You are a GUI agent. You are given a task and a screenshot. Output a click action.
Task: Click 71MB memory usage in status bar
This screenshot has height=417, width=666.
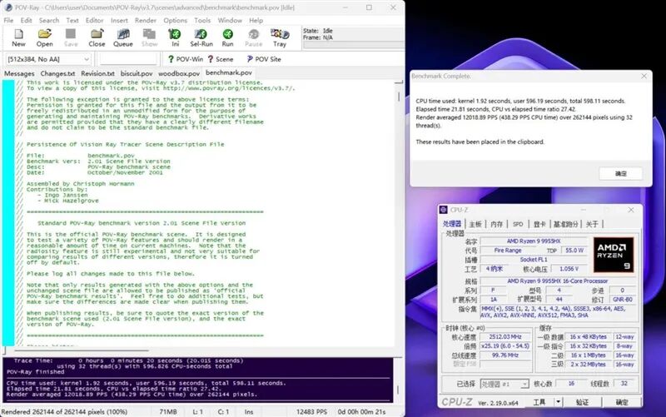point(168,411)
